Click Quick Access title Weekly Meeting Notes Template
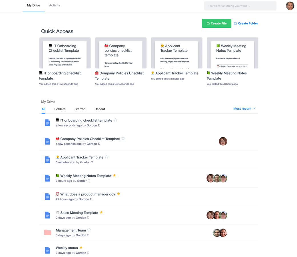 pyautogui.click(x=227, y=76)
